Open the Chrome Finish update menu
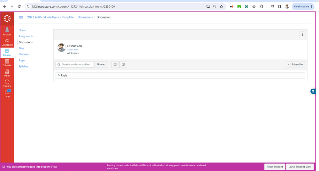Viewport: 319px width, 171px height. tap(303, 6)
